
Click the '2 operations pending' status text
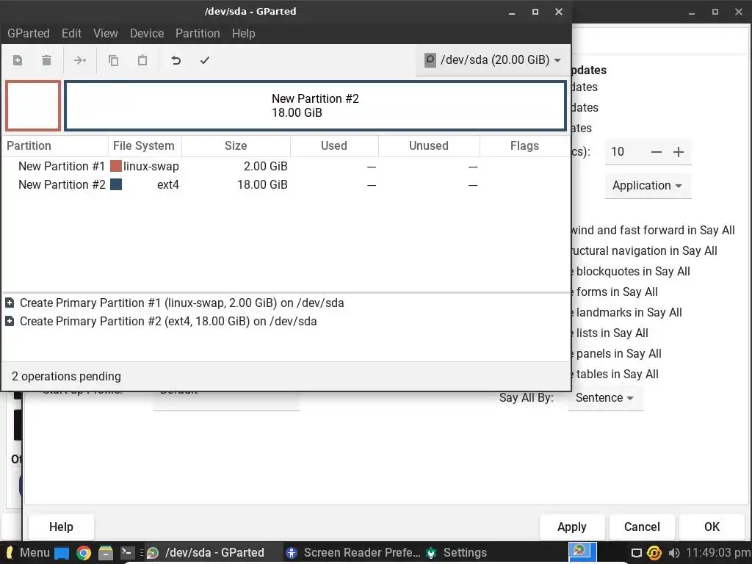[x=66, y=377]
